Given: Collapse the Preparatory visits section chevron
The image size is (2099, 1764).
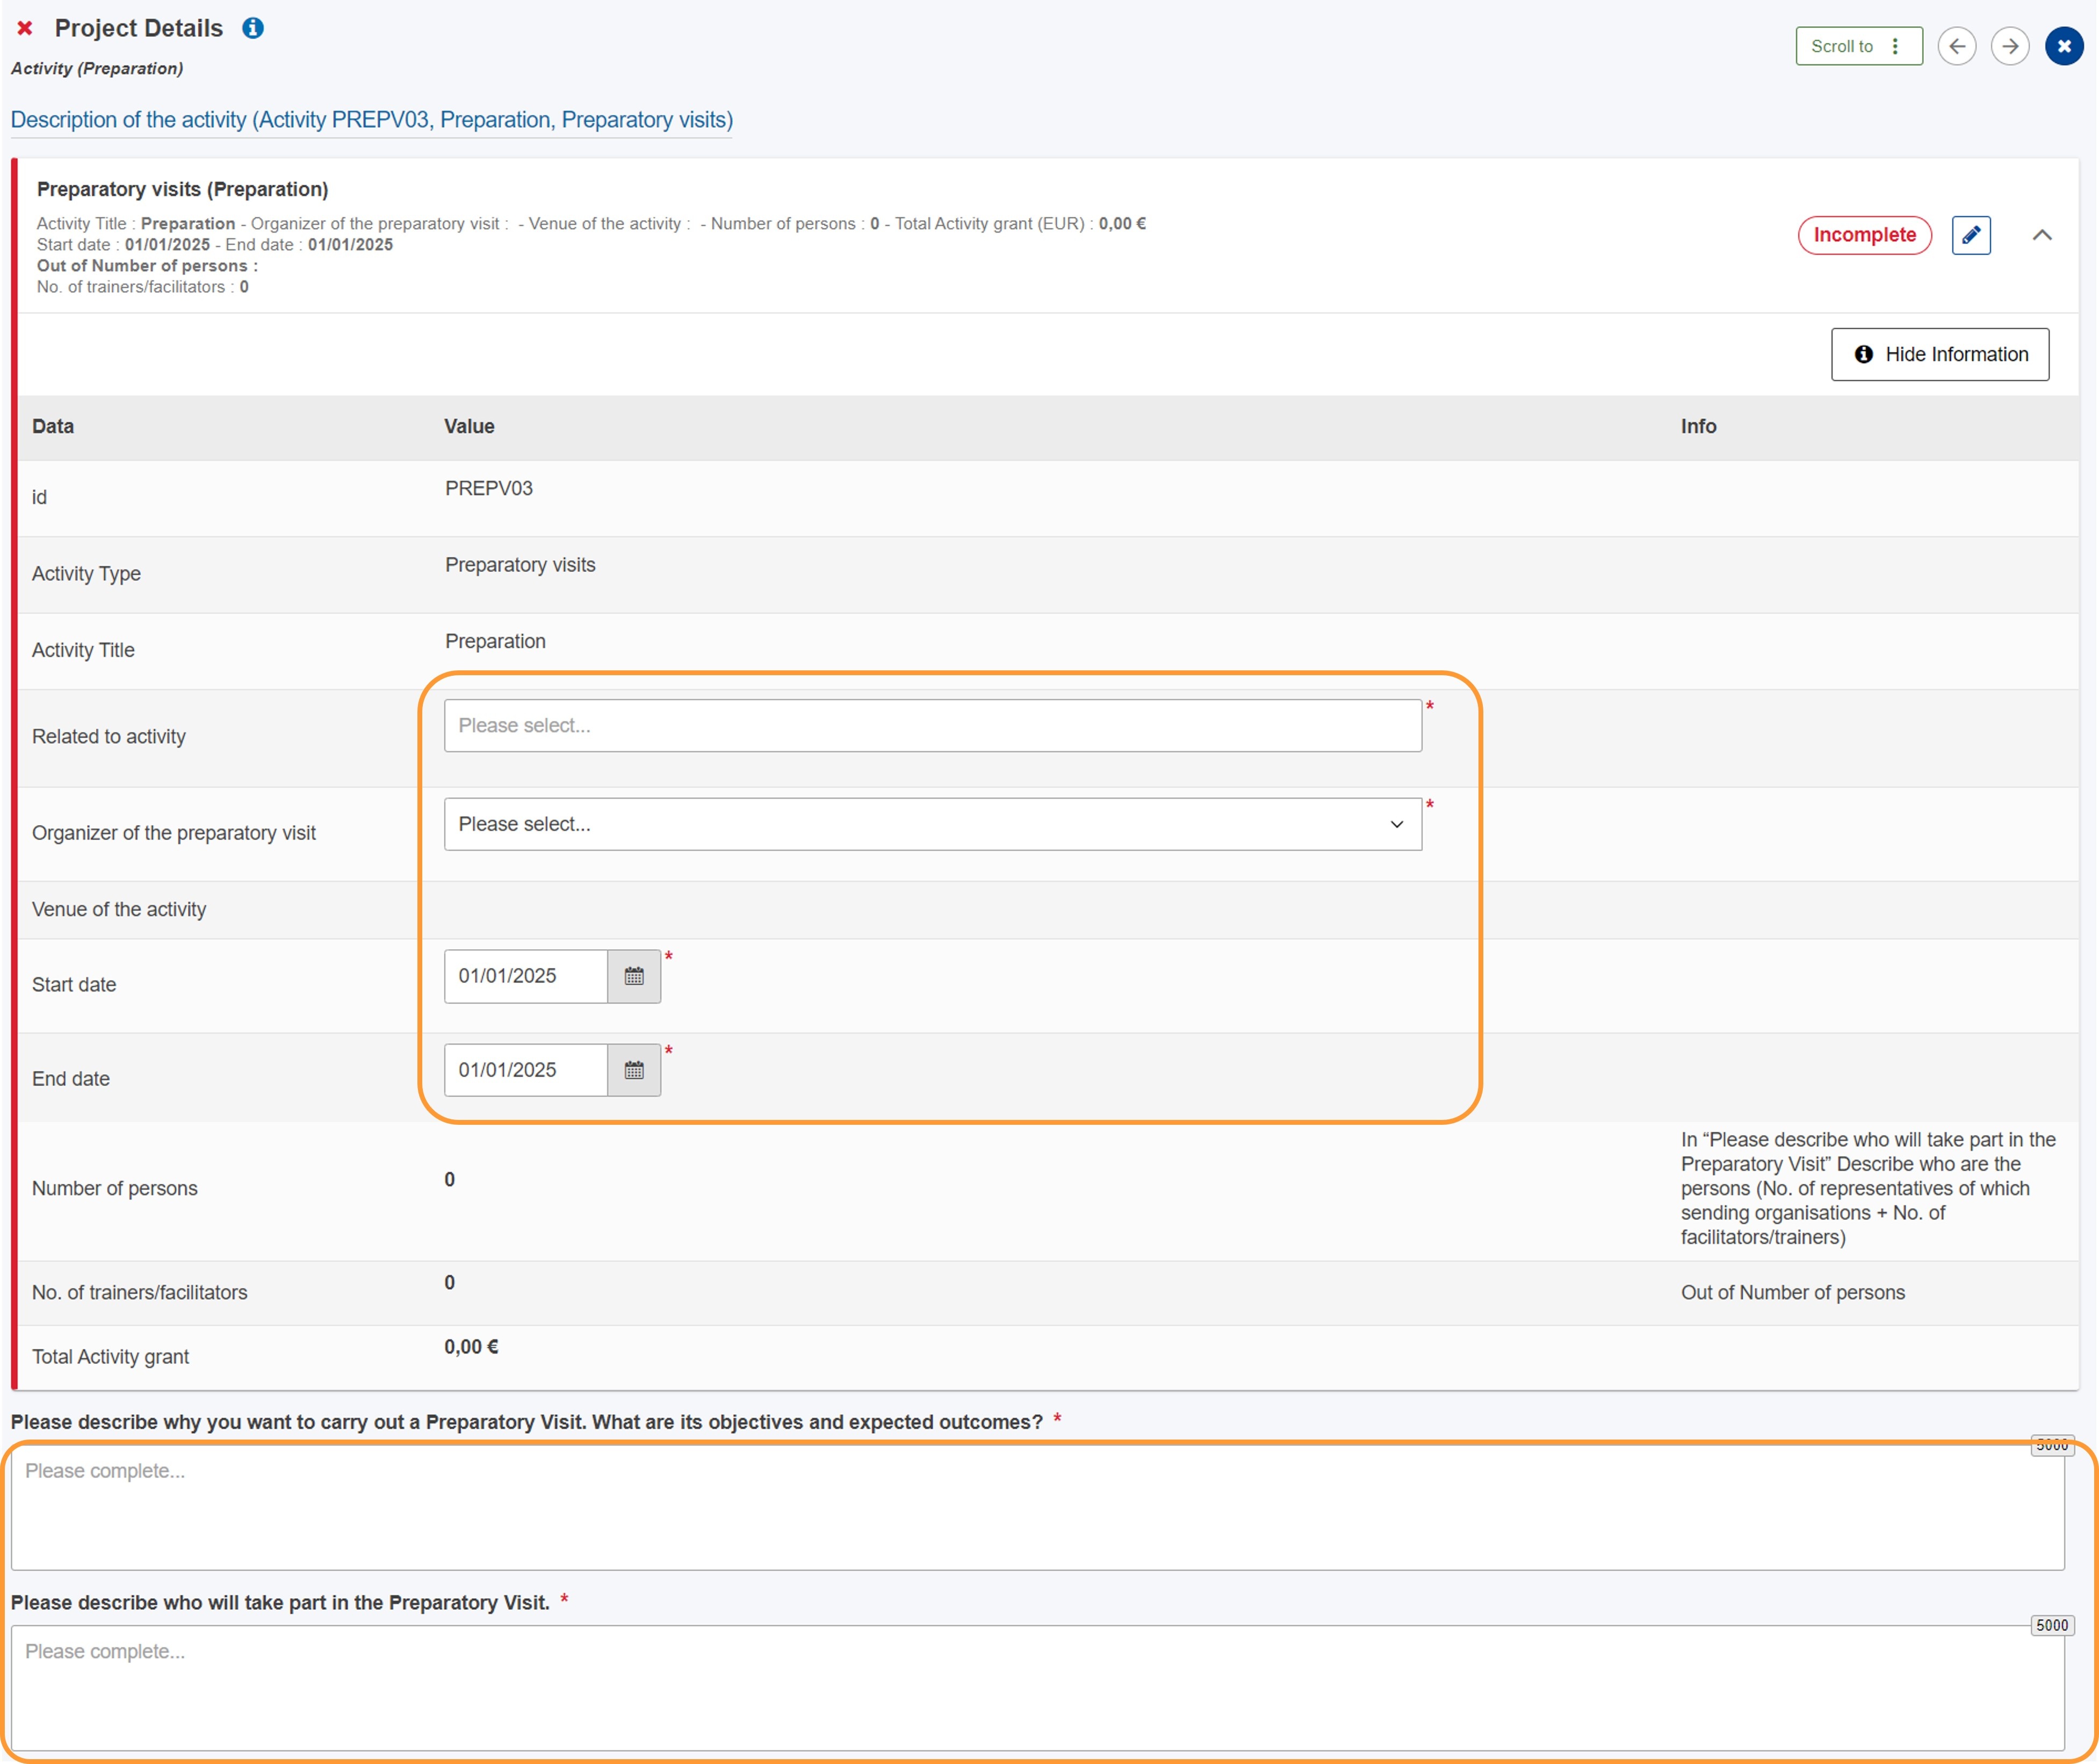Looking at the screenshot, I should pos(2041,235).
